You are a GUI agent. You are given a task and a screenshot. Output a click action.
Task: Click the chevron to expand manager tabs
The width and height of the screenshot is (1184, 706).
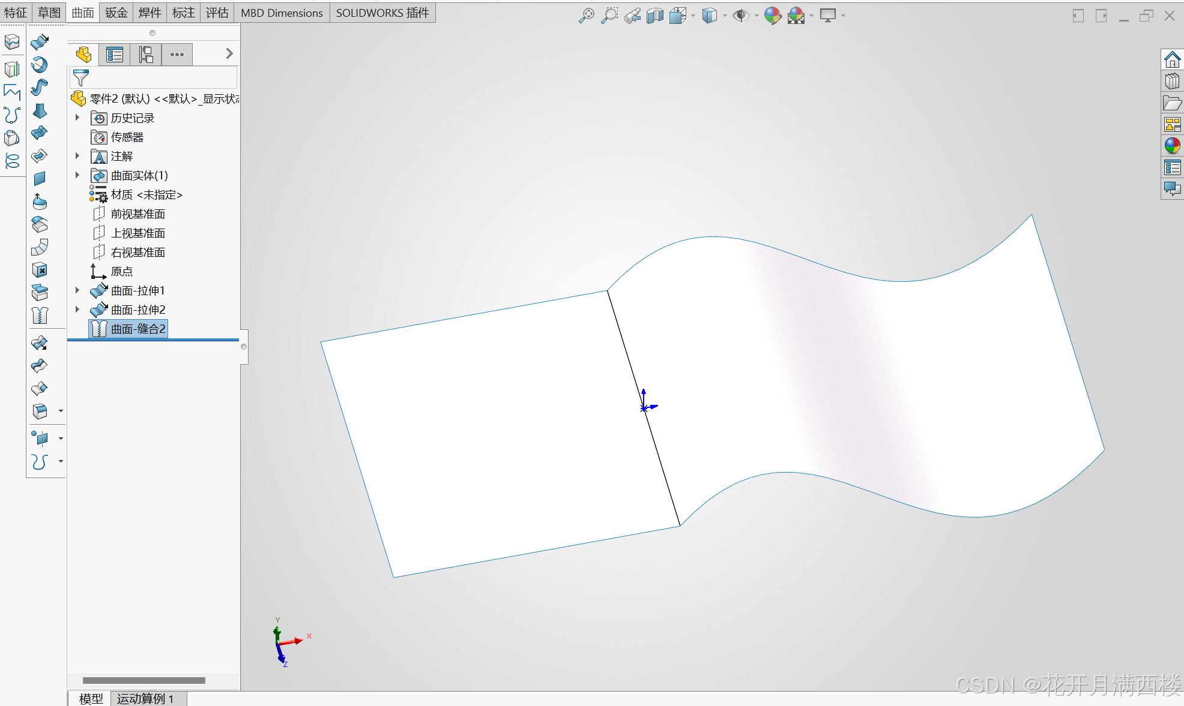(x=229, y=53)
